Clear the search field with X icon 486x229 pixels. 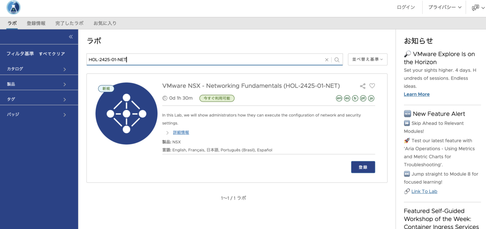[327, 60]
